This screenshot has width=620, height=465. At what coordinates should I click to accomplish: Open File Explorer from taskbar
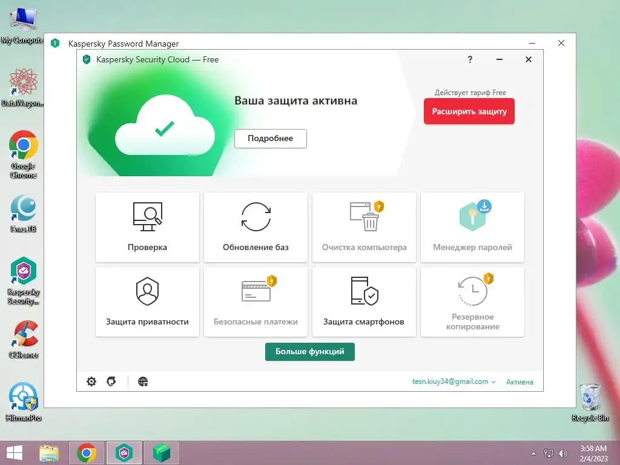click(x=49, y=453)
